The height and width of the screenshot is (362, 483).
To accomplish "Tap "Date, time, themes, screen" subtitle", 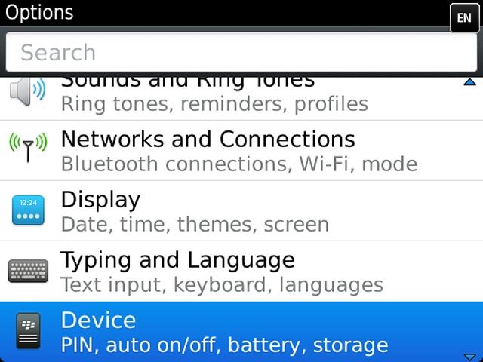I will pos(195,225).
